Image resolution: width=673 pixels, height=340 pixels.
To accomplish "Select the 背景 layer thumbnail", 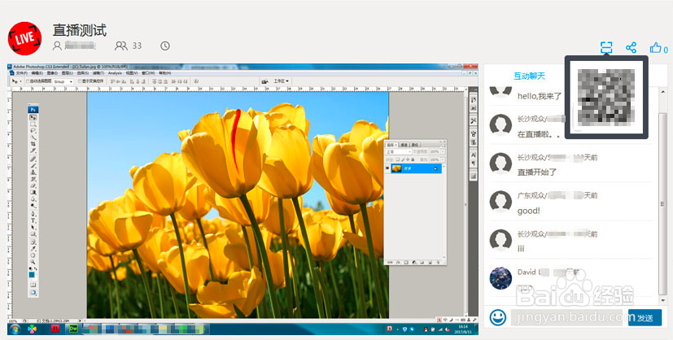I will [x=396, y=168].
